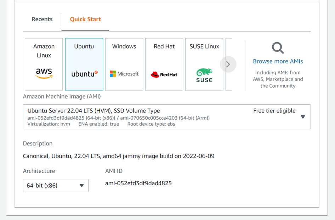Open Browse more AMIs link

pyautogui.click(x=278, y=61)
